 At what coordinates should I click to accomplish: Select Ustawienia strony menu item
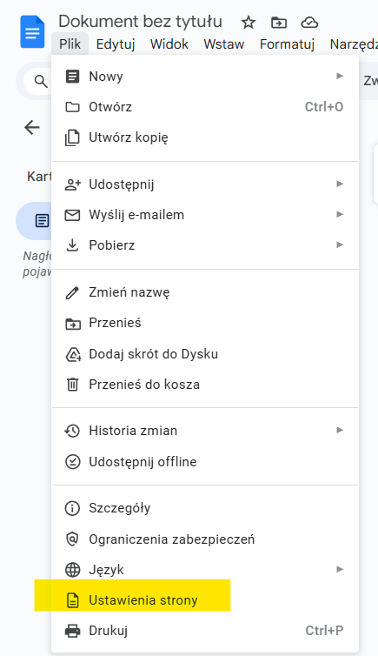[205, 600]
